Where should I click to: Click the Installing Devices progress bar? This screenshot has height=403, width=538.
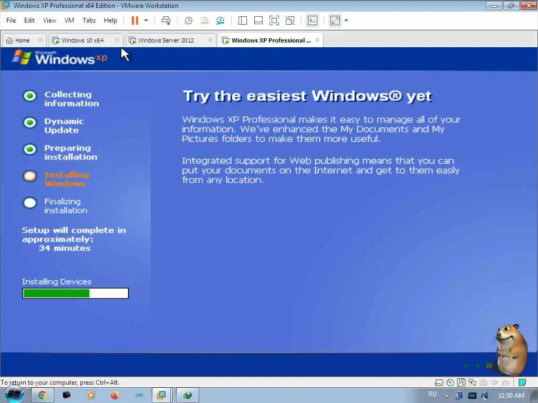coord(76,293)
